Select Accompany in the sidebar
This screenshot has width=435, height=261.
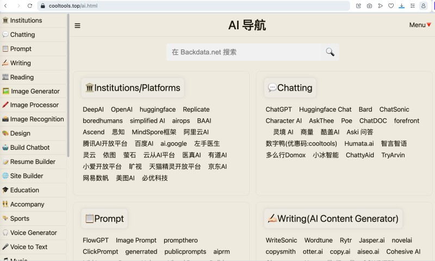pos(27,204)
